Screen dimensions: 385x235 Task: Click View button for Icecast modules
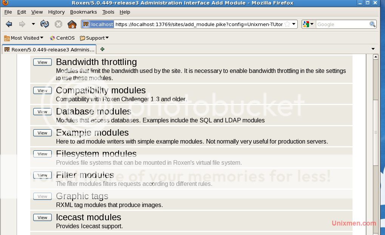click(x=42, y=217)
